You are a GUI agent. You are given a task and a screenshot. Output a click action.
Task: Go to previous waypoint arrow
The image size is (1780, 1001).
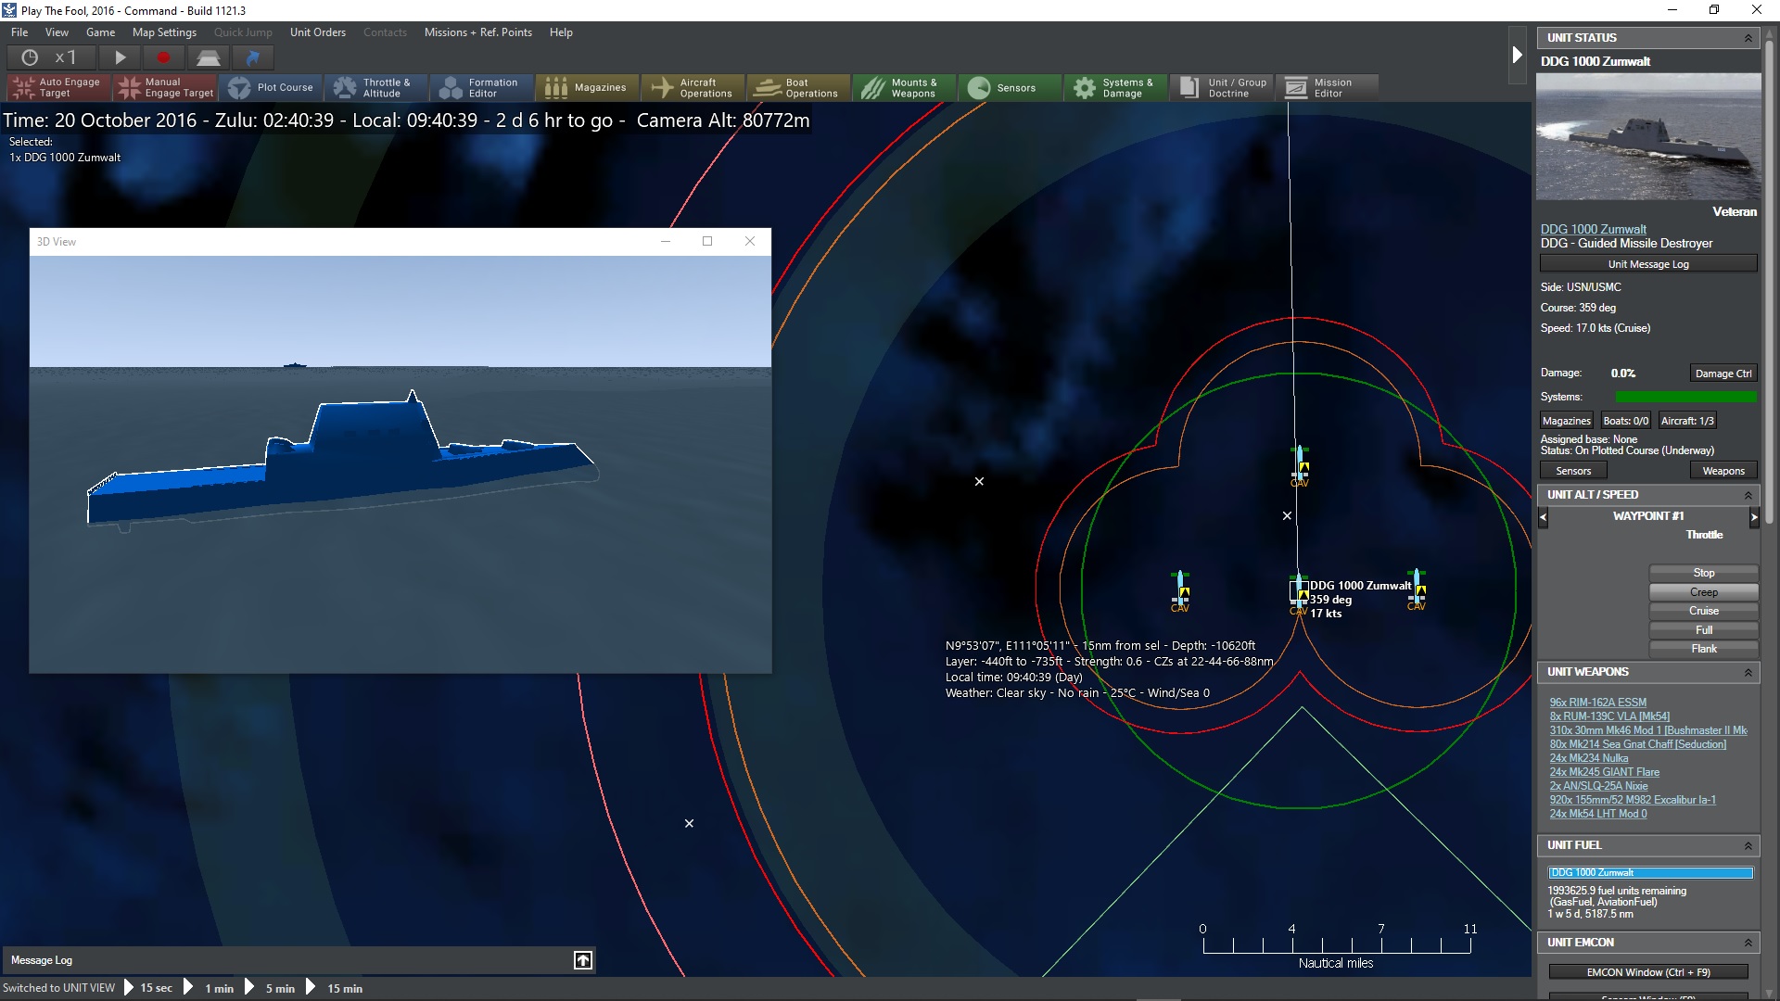tap(1544, 517)
